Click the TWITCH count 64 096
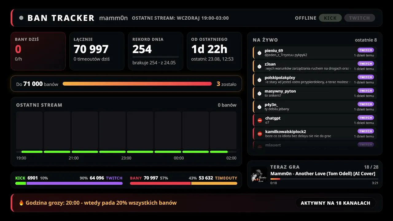Viewport: 393px width, 221px height. click(x=97, y=178)
